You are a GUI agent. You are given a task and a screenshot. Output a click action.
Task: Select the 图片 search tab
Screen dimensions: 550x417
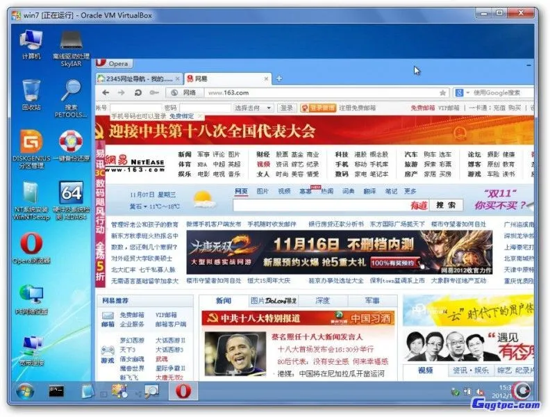tap(262, 191)
